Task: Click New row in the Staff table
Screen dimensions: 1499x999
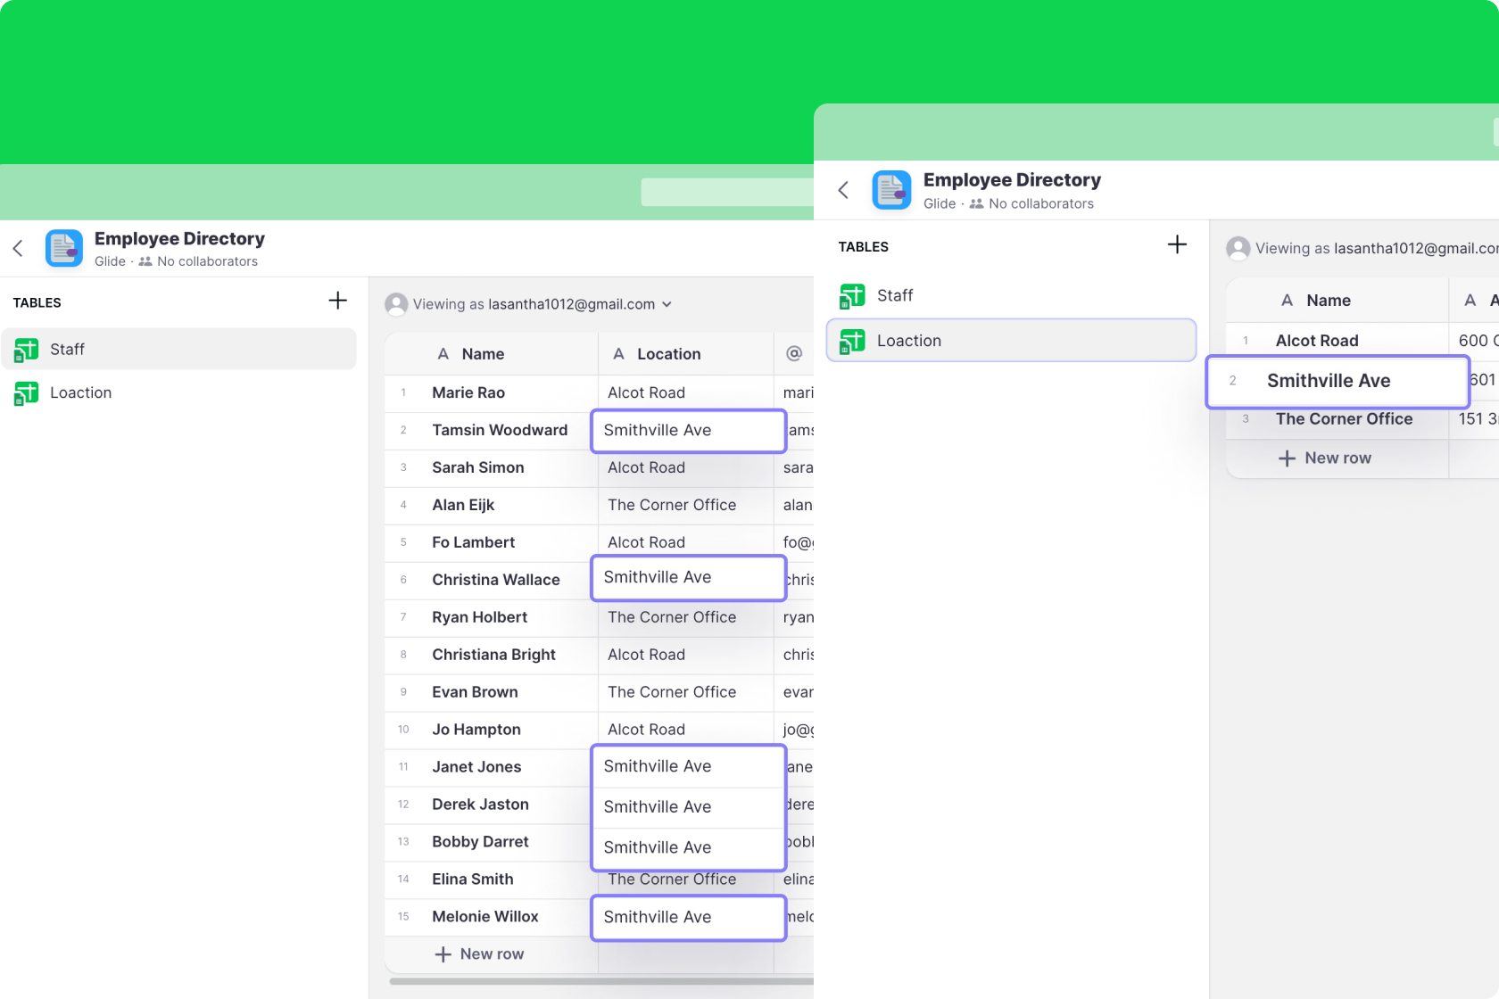Action: [480, 954]
